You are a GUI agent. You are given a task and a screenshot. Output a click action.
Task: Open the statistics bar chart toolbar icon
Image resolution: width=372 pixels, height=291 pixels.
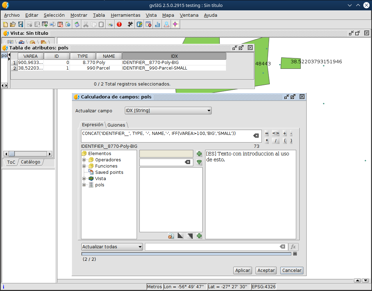tap(157, 24)
